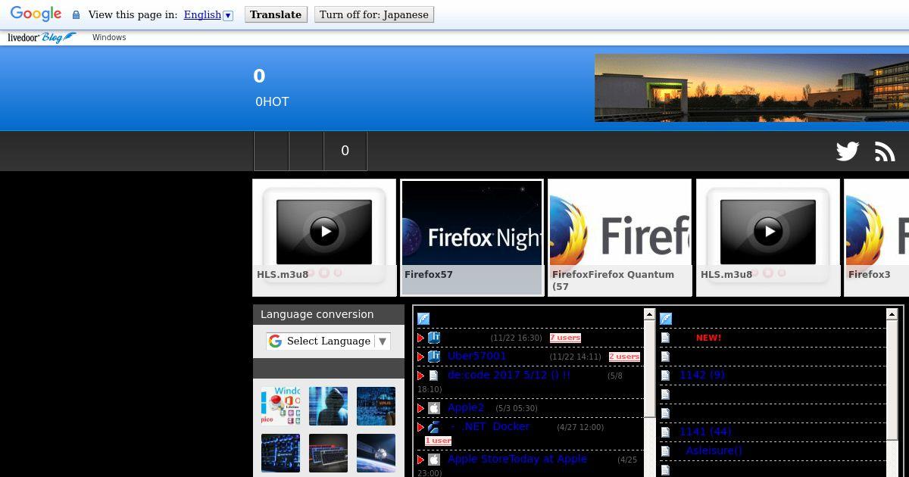This screenshot has width=909, height=477.
Task: Open the Firefox3 article card
Action: (x=876, y=237)
